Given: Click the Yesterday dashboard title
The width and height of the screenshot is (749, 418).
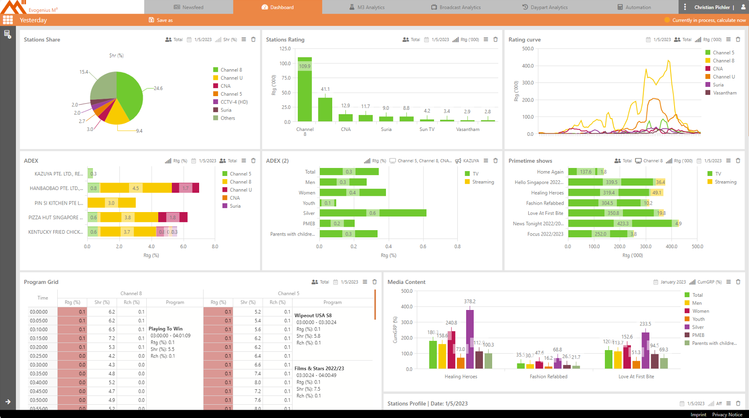Looking at the screenshot, I should (x=33, y=20).
